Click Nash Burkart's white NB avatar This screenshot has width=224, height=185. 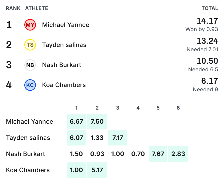click(x=30, y=65)
